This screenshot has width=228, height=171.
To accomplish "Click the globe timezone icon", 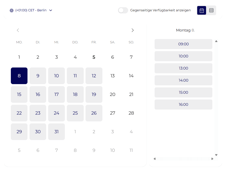I will 12,10.
